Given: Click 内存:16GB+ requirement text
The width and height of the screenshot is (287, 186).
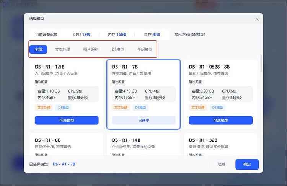Looking at the screenshot, I should [x=125, y=98].
